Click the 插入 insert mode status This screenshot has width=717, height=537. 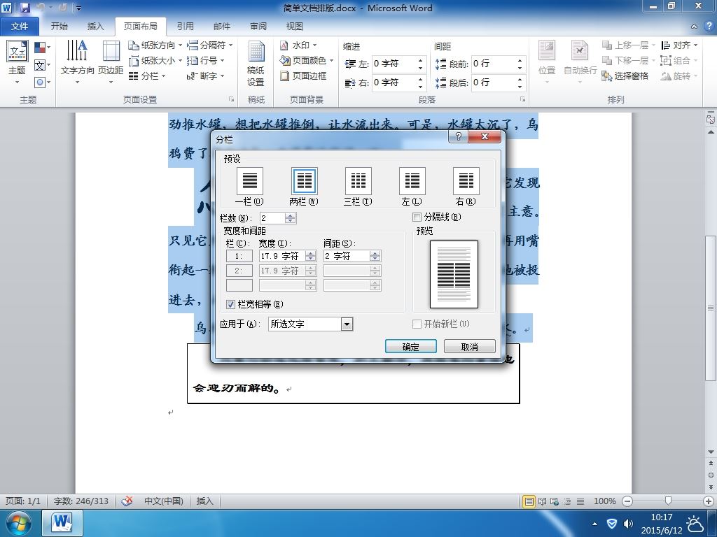point(205,501)
